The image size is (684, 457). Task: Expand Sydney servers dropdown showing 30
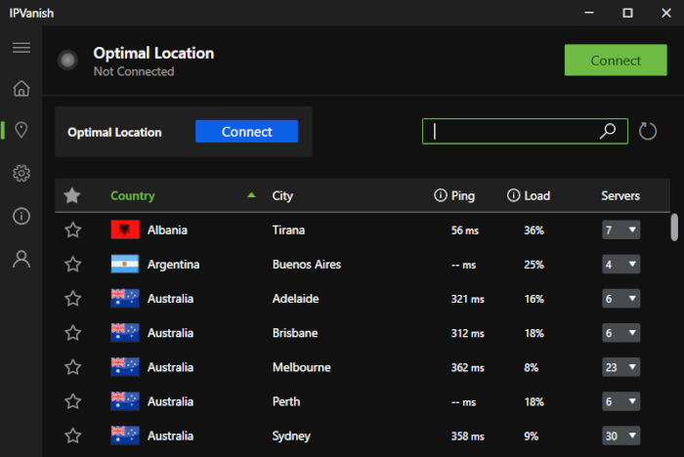click(620, 436)
